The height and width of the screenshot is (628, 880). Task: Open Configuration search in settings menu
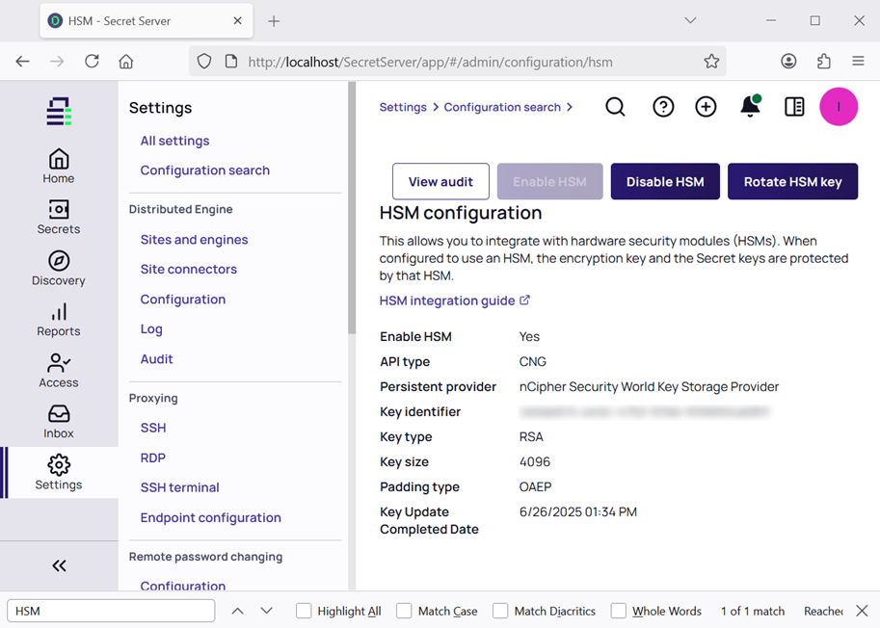point(205,170)
